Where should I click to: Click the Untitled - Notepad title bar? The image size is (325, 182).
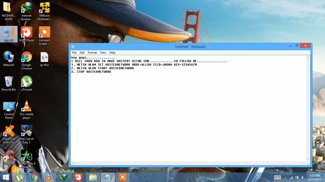(190, 47)
